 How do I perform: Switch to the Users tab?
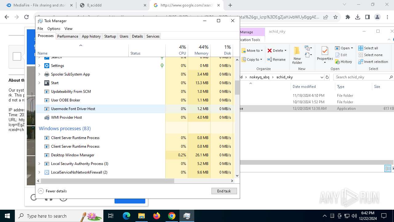pos(124,36)
